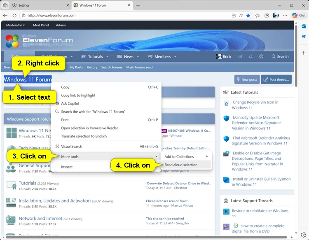The image size is (309, 240).
Task: Click the blue paper-plane sidebar icon
Action: click(304, 36)
